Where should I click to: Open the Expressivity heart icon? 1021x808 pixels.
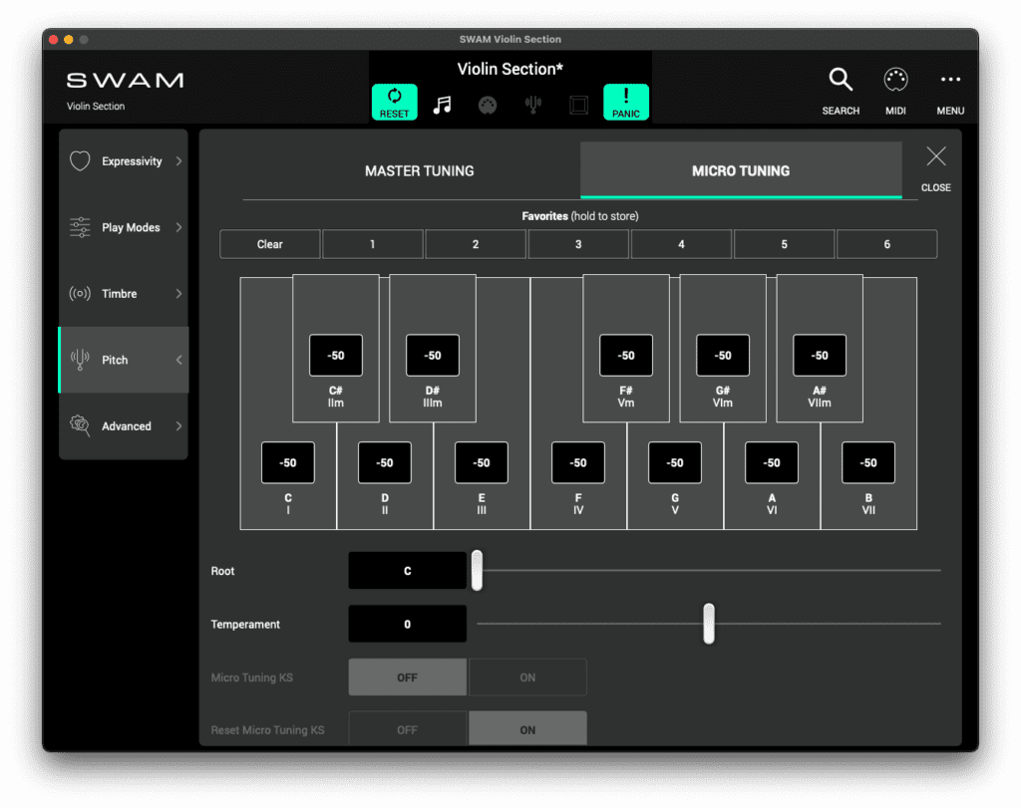[80, 160]
